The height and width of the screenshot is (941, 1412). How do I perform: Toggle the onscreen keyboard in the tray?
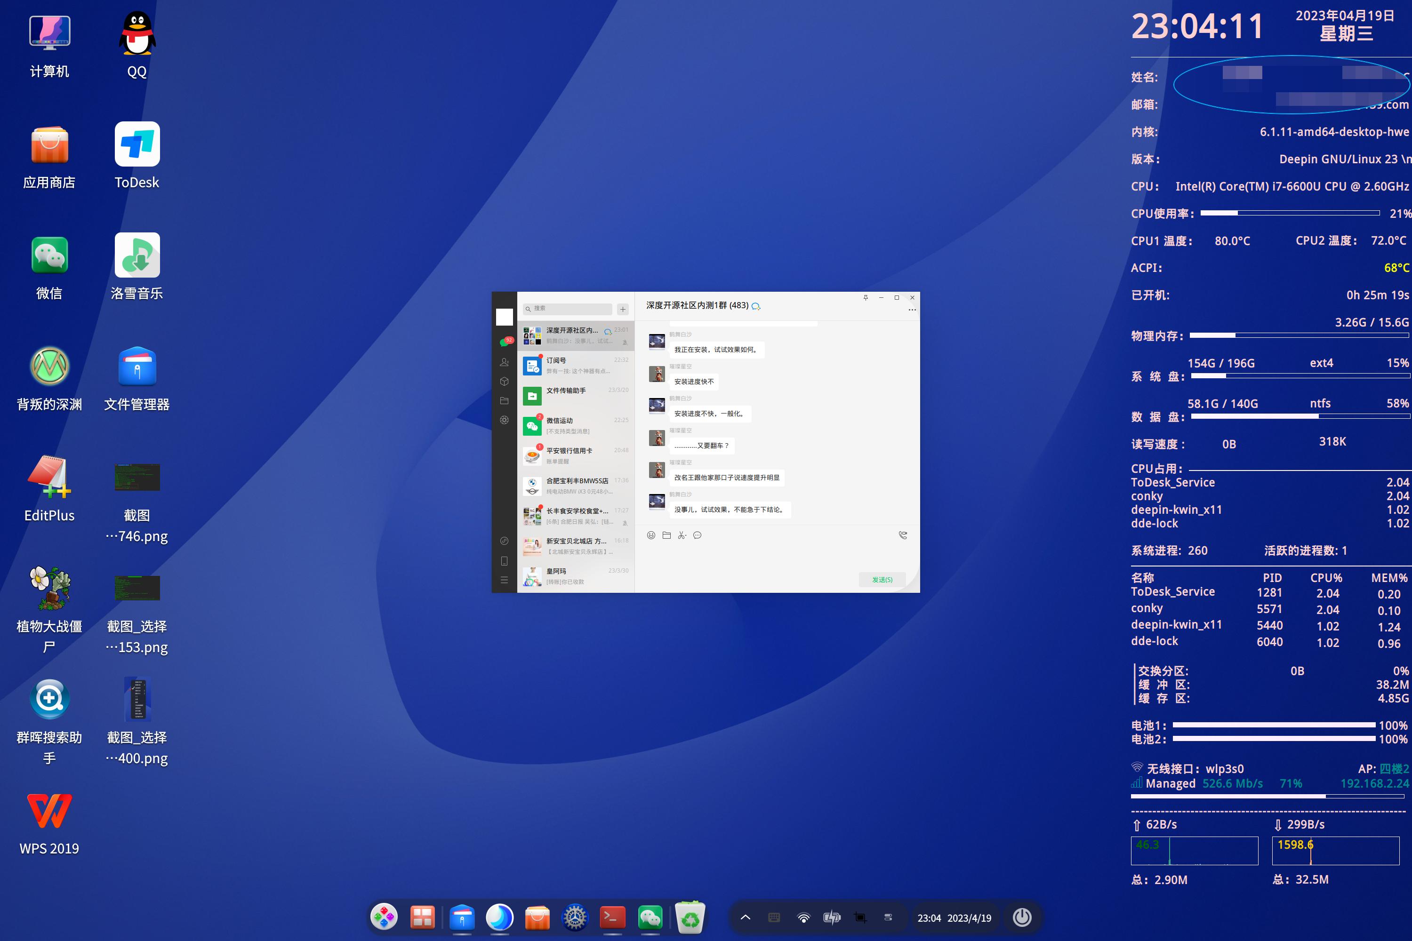(774, 917)
